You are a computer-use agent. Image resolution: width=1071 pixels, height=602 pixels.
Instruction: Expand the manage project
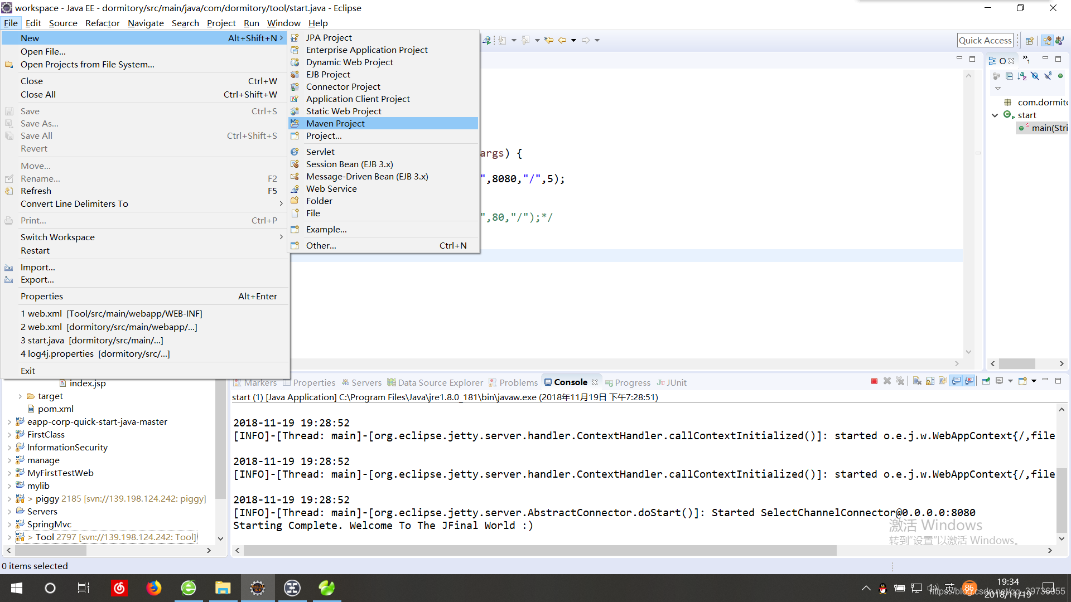9,460
